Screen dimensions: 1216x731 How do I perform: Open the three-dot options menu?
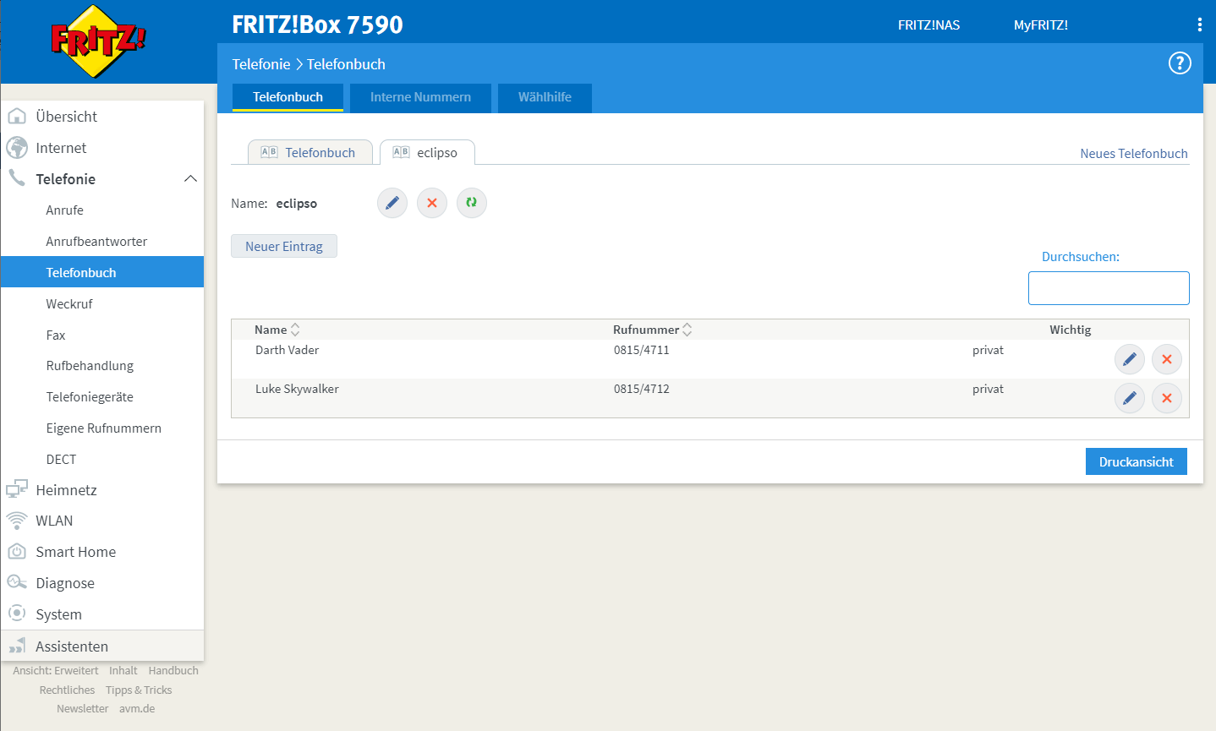pos(1199,25)
